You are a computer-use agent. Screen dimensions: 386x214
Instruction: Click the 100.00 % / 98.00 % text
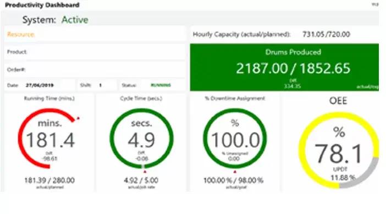click(233, 180)
